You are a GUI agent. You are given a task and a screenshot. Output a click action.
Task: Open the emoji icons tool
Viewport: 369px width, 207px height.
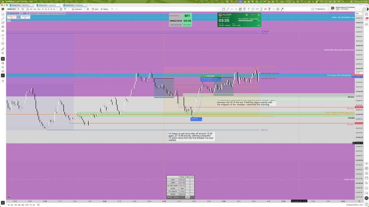(x=3, y=44)
